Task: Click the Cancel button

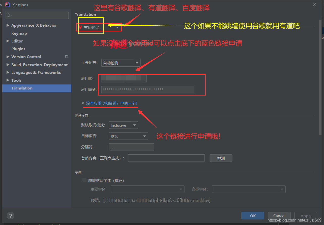Action: tap(279, 216)
